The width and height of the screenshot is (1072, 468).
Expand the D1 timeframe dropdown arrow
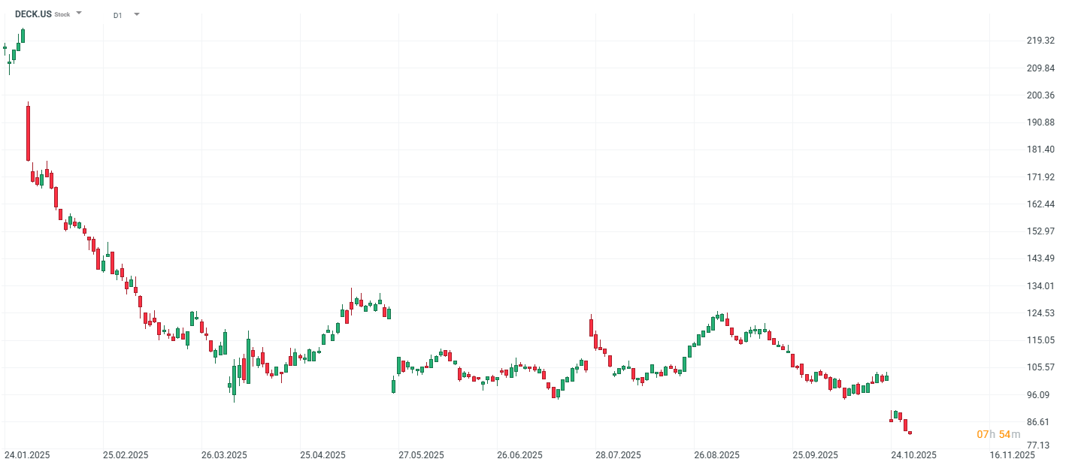click(x=136, y=14)
